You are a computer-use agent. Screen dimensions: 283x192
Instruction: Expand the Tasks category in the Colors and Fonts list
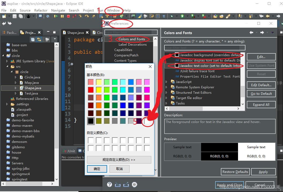pyautogui.click(x=167, y=103)
